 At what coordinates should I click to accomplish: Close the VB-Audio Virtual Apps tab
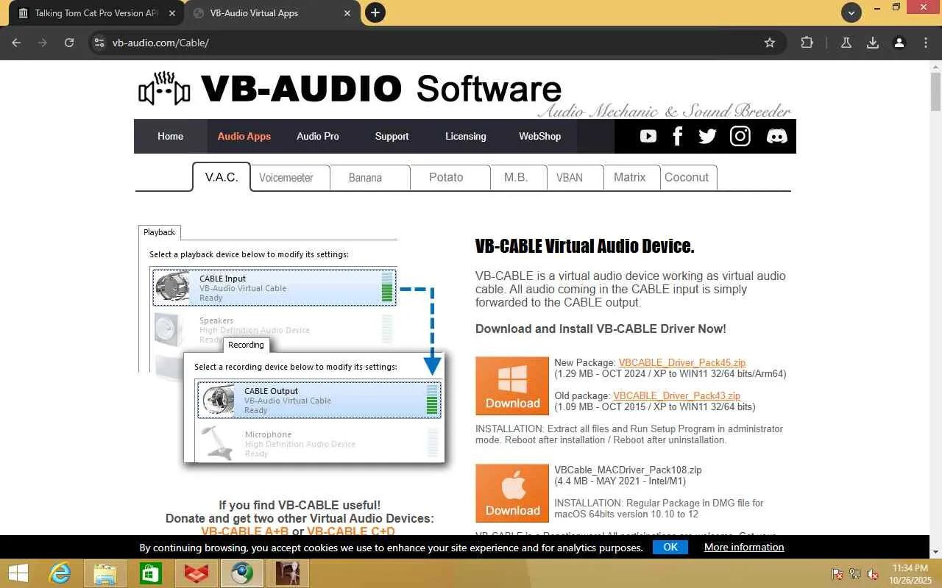pos(348,13)
